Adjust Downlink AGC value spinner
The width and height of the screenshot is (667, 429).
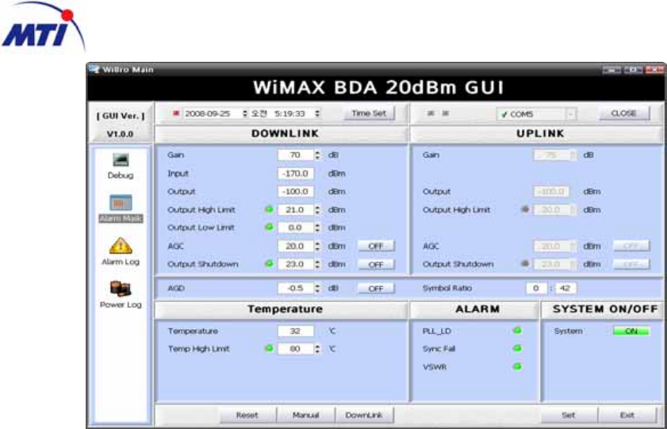[317, 246]
